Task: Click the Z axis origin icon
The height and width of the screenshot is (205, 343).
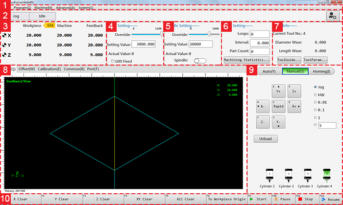Action: click(4, 55)
